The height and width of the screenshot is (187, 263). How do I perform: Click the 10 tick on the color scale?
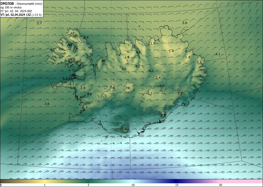coord(133,185)
